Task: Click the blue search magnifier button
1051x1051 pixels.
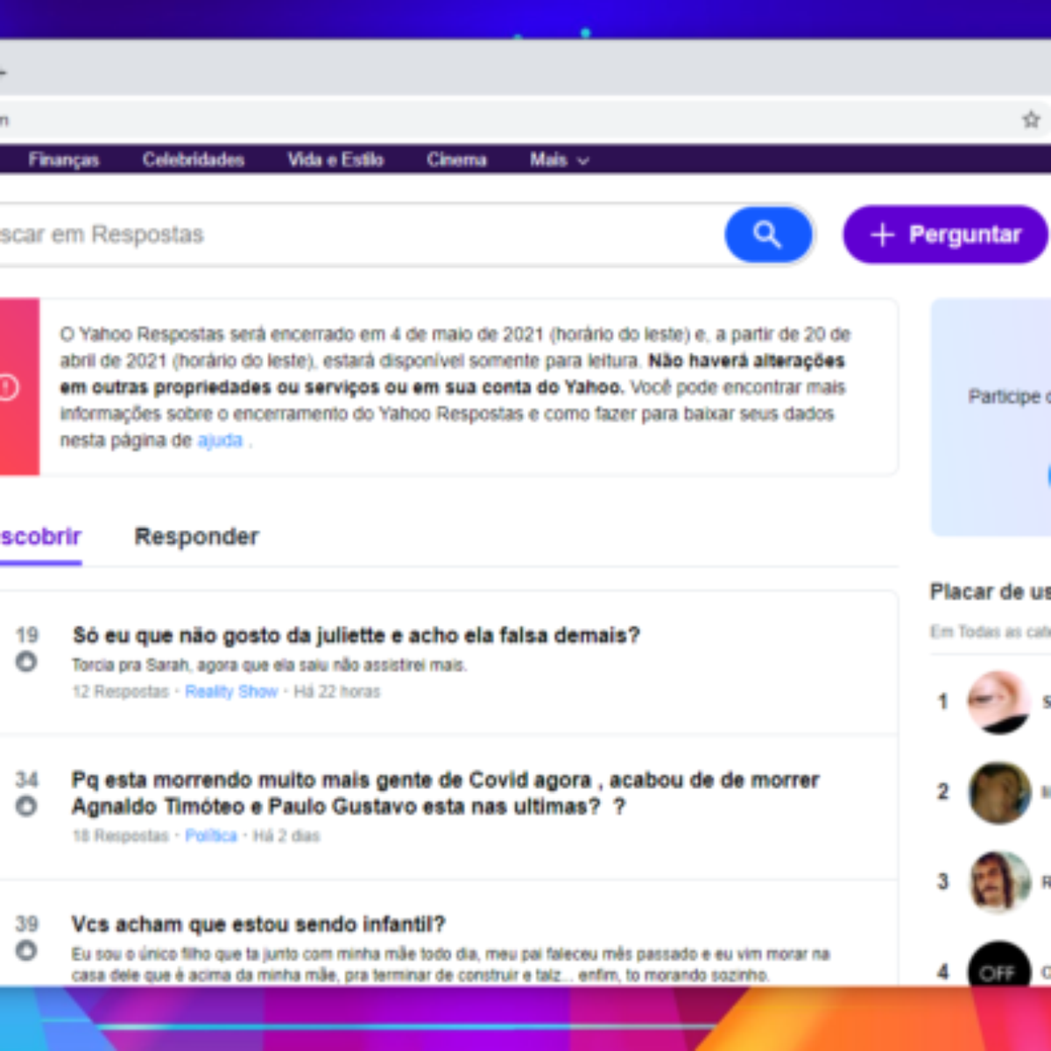Action: click(768, 235)
